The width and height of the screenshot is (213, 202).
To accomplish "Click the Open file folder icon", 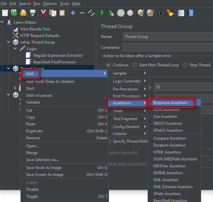I will pyautogui.click(x=23, y=13).
